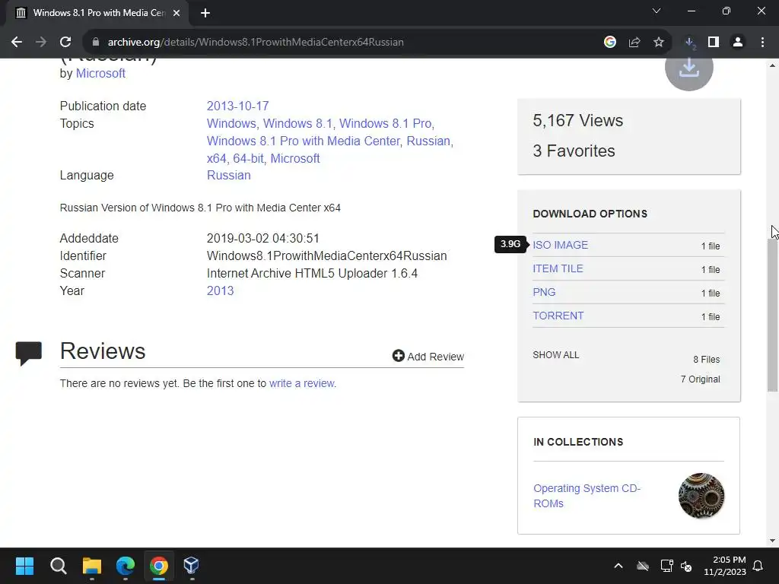Click SHOW ALL download options
This screenshot has width=779, height=584.
pos(556,355)
